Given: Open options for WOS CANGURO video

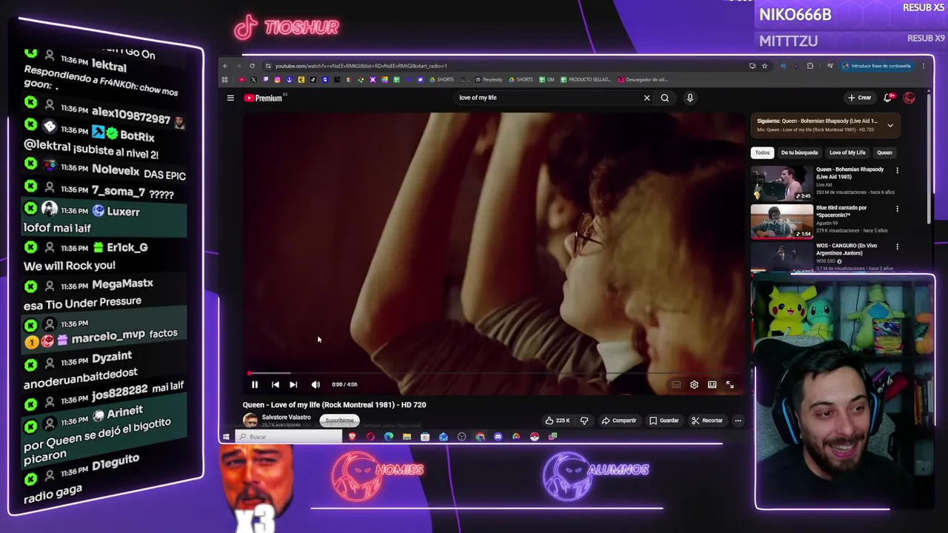Looking at the screenshot, I should [x=897, y=247].
